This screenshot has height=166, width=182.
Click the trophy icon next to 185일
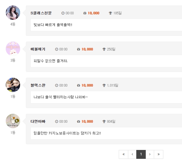pos(110,13)
